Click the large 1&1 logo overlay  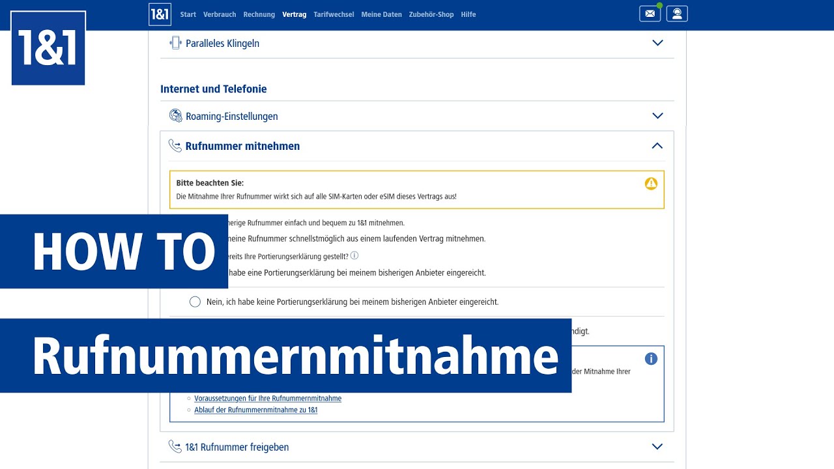tap(48, 48)
